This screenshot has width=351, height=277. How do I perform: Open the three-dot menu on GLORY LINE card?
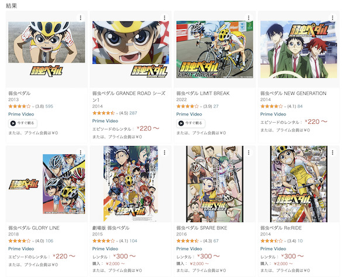point(81,153)
